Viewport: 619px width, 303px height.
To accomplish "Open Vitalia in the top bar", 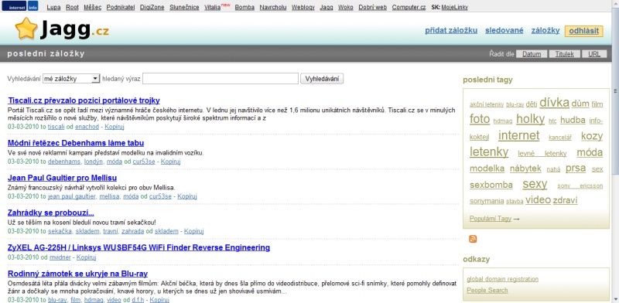I will click(x=212, y=7).
